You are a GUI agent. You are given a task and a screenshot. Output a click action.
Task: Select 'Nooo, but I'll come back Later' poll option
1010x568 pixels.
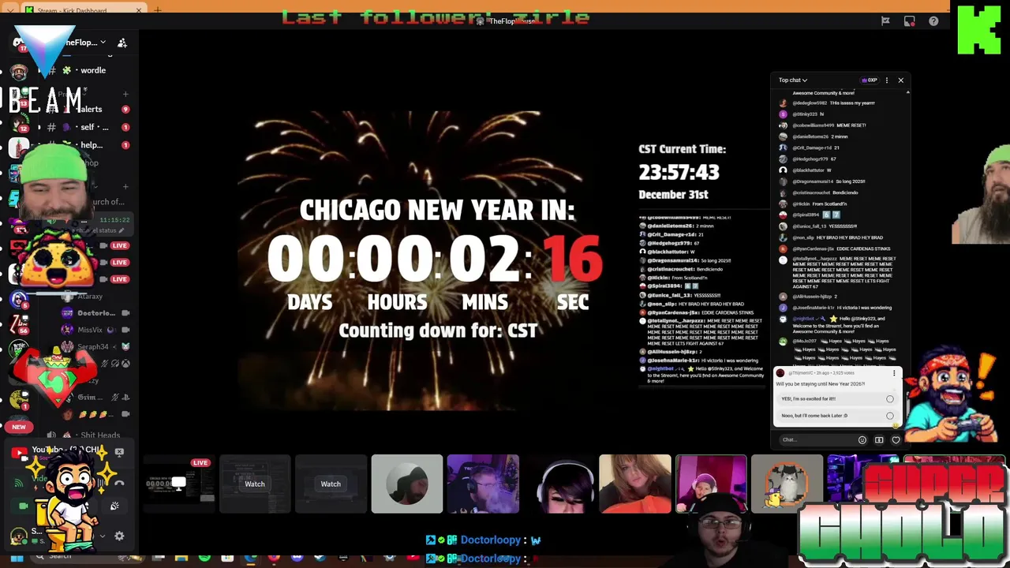tap(837, 416)
